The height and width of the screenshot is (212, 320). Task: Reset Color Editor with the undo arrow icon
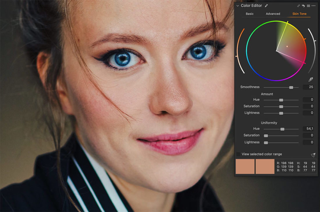pyautogui.click(x=303, y=6)
